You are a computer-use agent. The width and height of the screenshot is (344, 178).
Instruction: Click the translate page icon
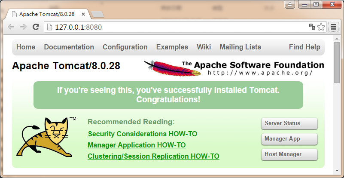pyautogui.click(x=312, y=27)
